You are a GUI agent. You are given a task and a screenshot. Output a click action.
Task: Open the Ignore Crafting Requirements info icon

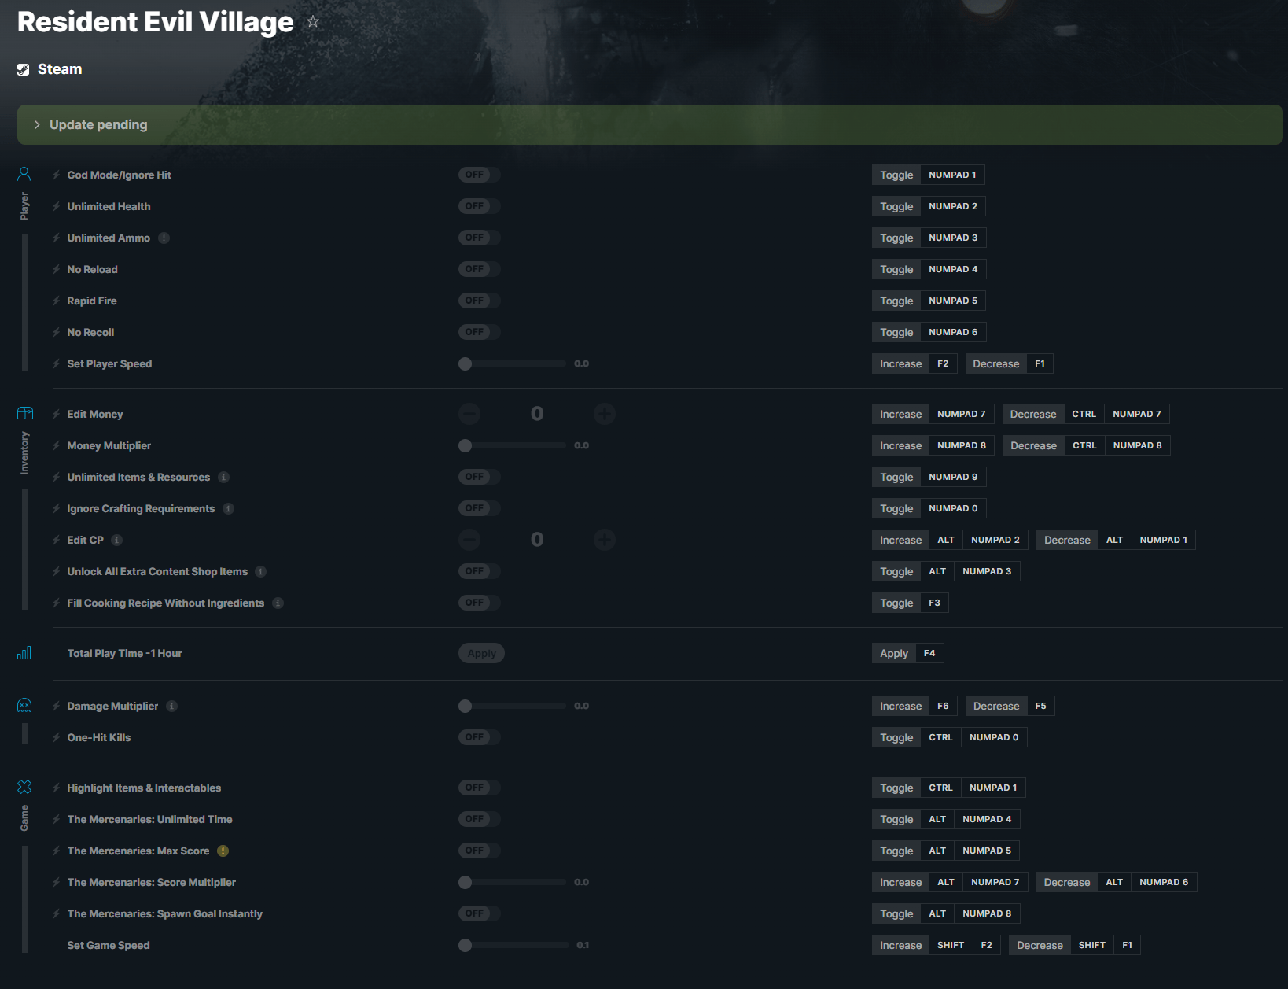[228, 508]
